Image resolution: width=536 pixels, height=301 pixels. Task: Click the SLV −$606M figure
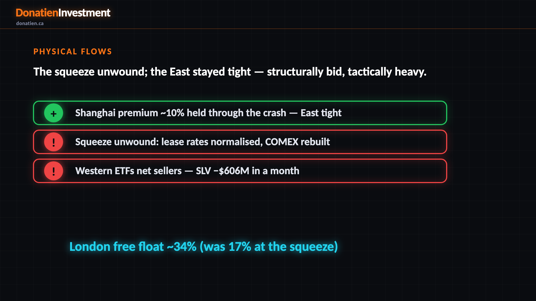222,171
